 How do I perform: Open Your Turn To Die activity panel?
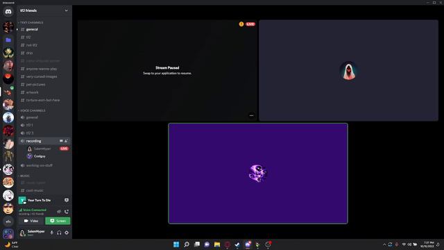[x=39, y=200]
